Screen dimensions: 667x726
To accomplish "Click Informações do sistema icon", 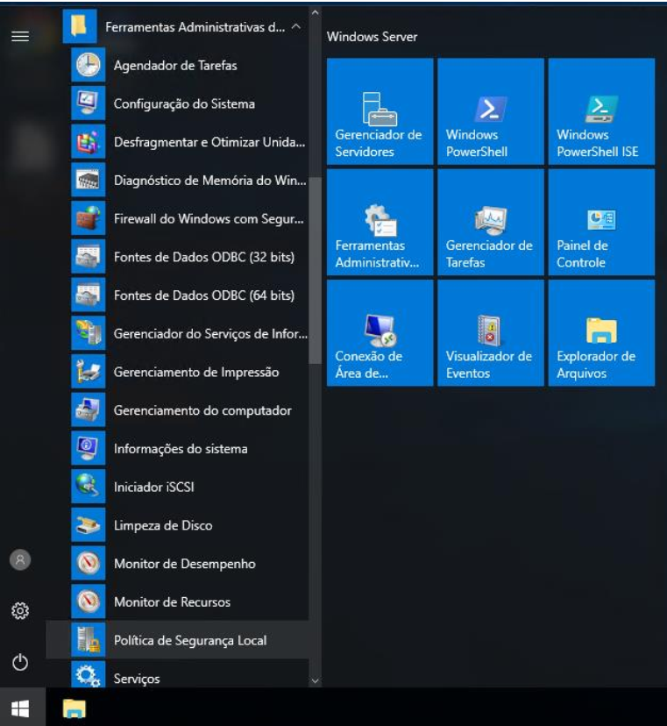I will pyautogui.click(x=88, y=449).
